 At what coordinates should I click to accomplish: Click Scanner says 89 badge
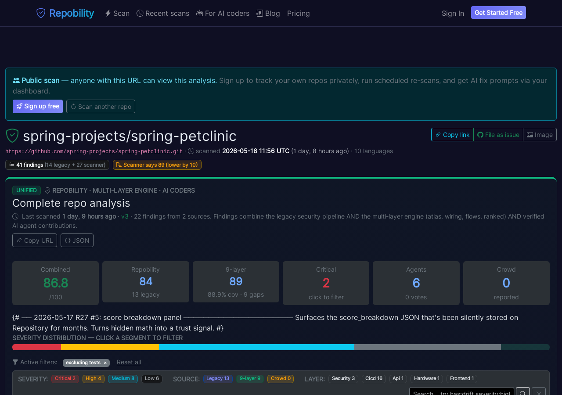coord(157,165)
